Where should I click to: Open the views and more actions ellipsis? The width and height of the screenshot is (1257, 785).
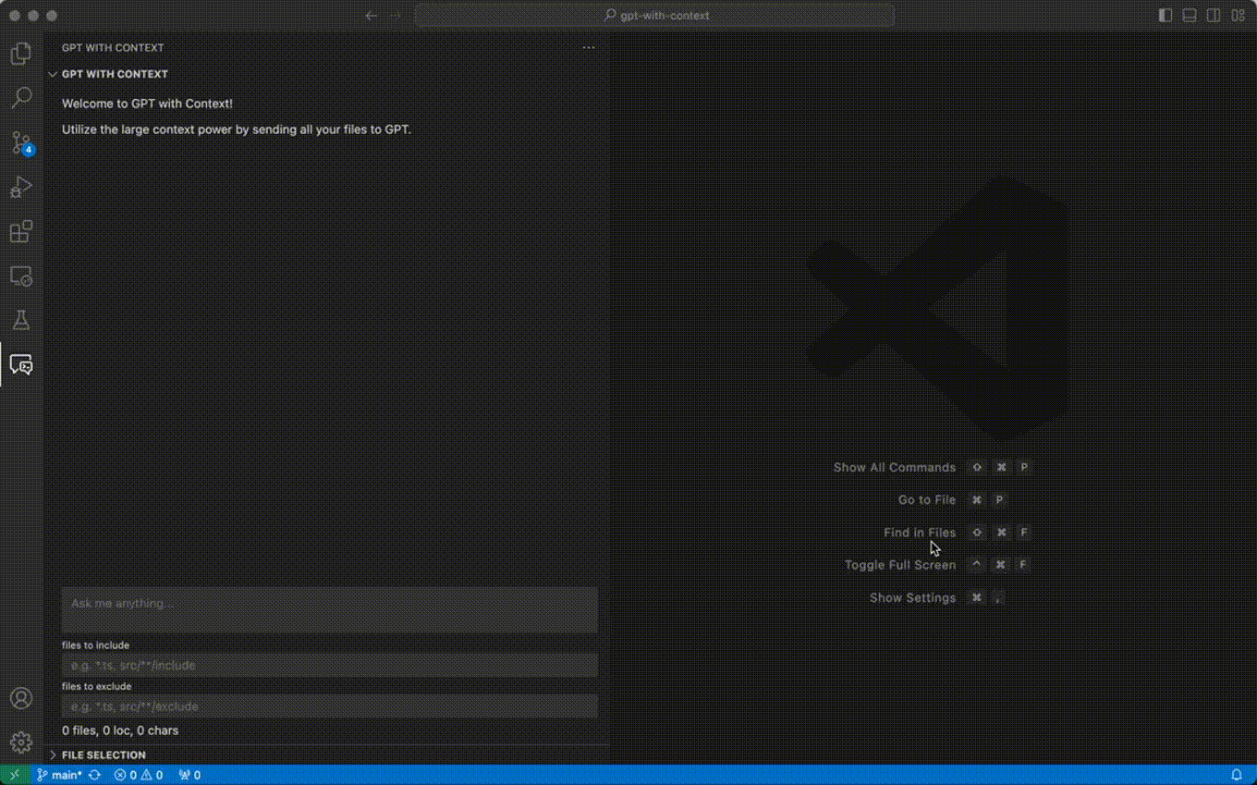coord(589,47)
